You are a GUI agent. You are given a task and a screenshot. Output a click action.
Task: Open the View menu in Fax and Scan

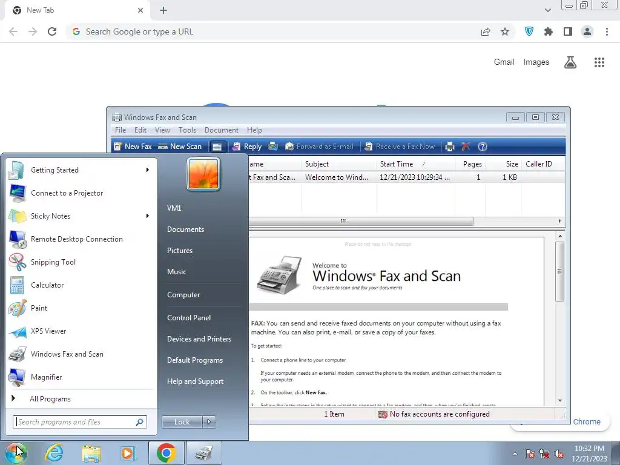coord(162,130)
